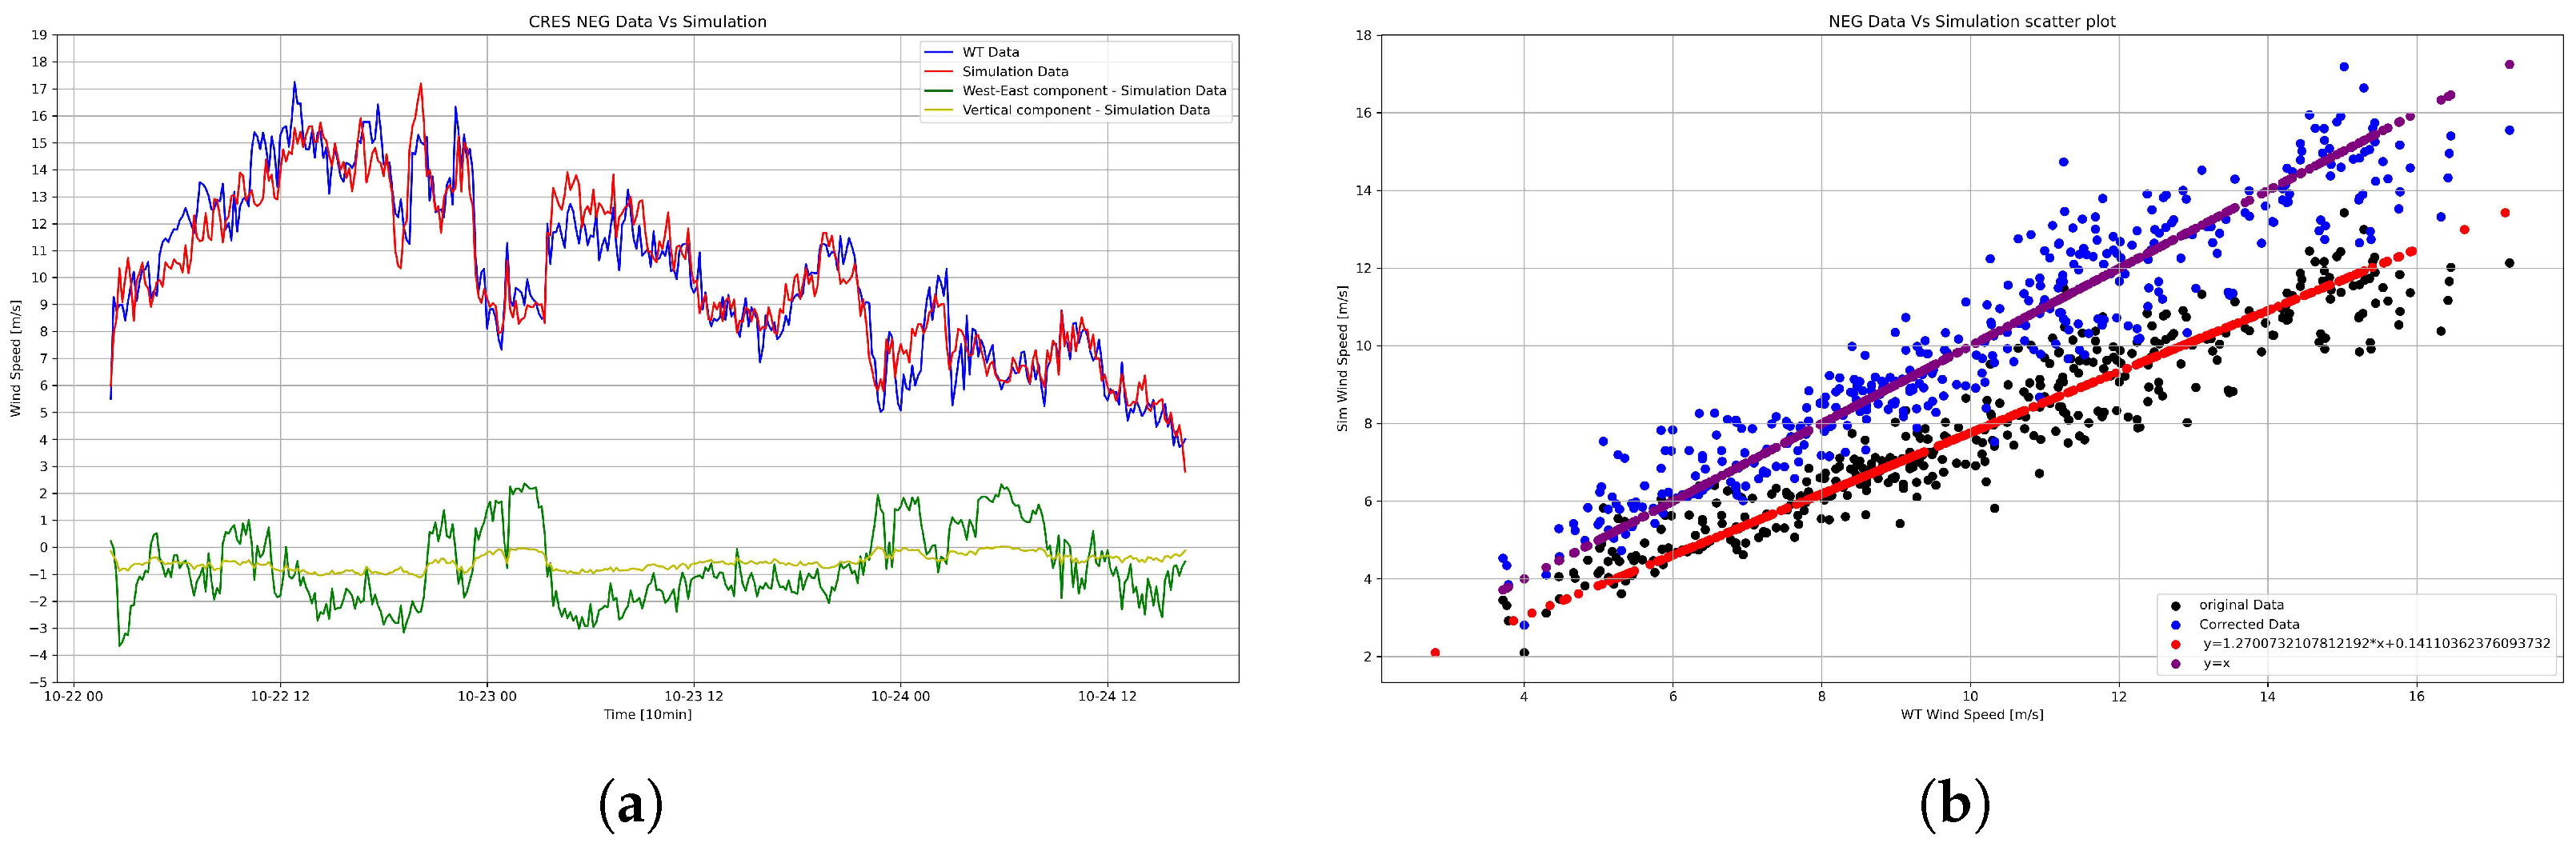Select the "y=x" legend label

tap(2216, 663)
